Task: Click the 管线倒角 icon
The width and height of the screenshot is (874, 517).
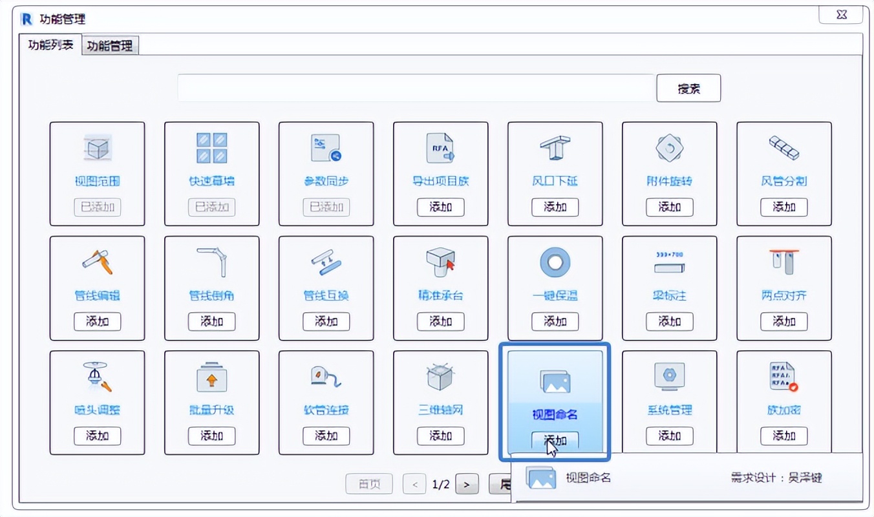Action: coord(212,262)
